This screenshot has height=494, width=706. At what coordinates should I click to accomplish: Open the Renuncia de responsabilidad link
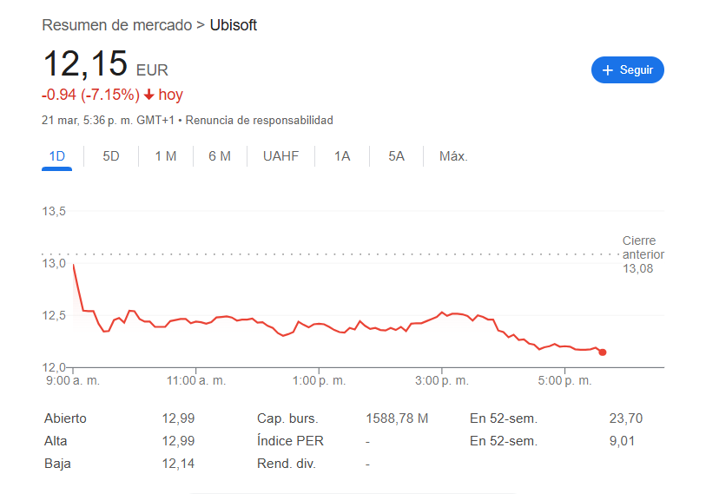click(x=260, y=120)
